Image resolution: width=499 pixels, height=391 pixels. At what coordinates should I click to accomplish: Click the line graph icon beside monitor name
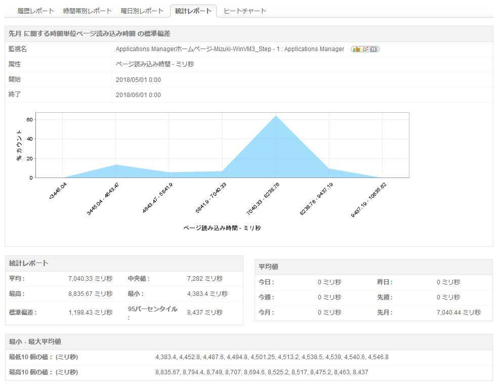pyautogui.click(x=365, y=49)
